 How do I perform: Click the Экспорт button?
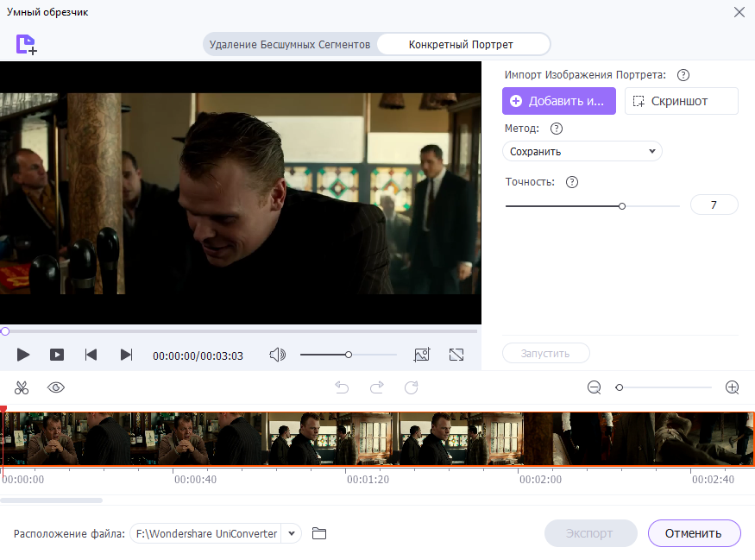coord(591,533)
